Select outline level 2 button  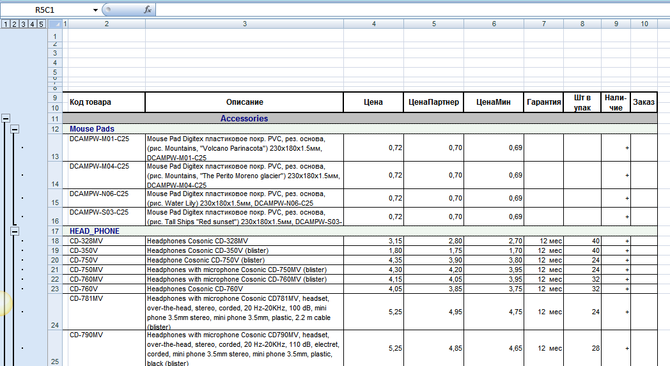(15, 24)
